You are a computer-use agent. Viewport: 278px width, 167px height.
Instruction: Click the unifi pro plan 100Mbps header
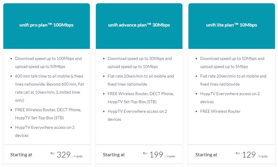[46, 25]
